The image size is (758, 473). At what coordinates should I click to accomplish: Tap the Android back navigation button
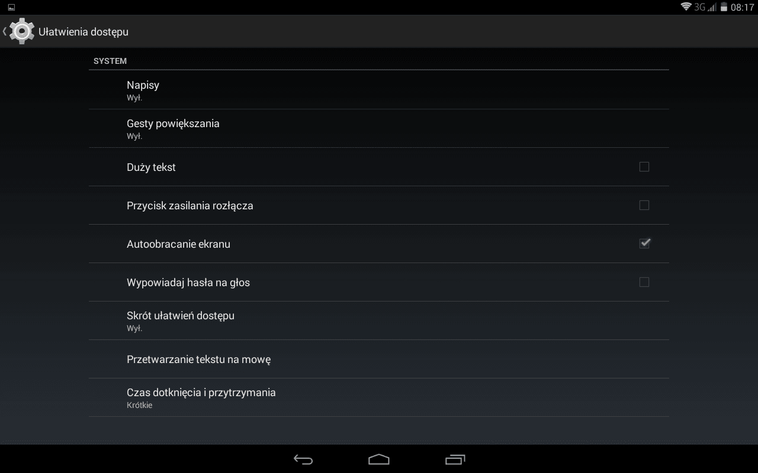click(303, 459)
